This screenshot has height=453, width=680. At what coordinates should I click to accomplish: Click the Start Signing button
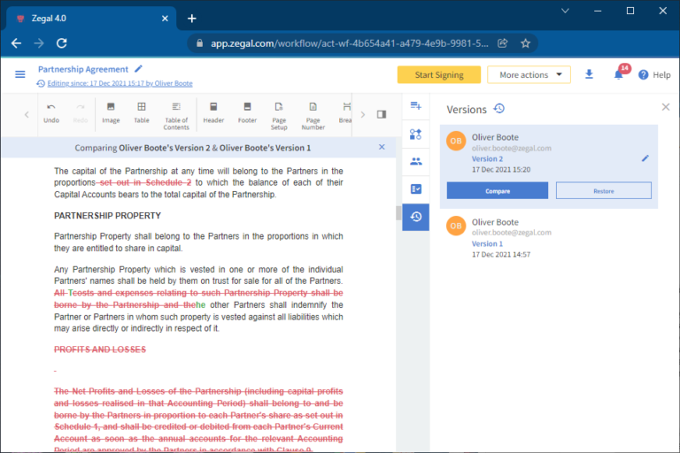click(x=438, y=75)
